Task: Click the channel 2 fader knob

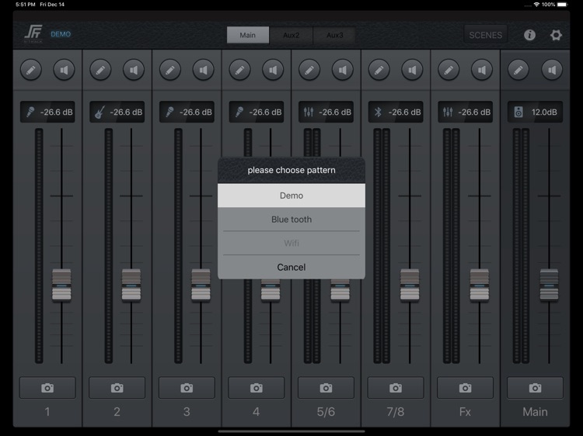Action: point(131,285)
